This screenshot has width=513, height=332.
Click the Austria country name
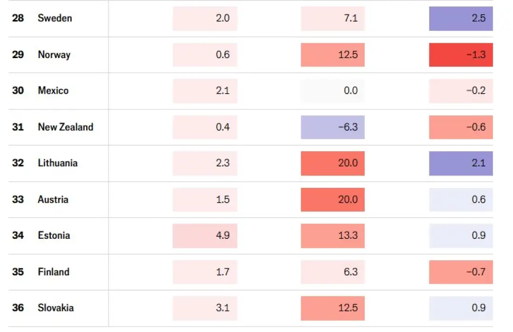[53, 199]
